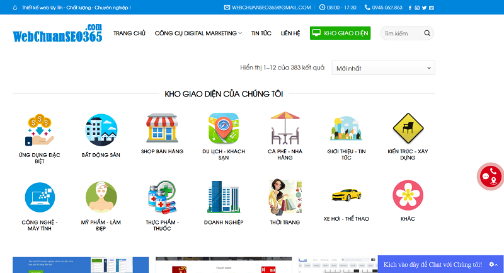Click the Bất động sản text label

click(x=101, y=155)
